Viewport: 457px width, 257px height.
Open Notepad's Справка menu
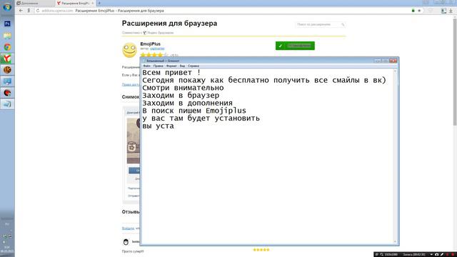pos(194,66)
